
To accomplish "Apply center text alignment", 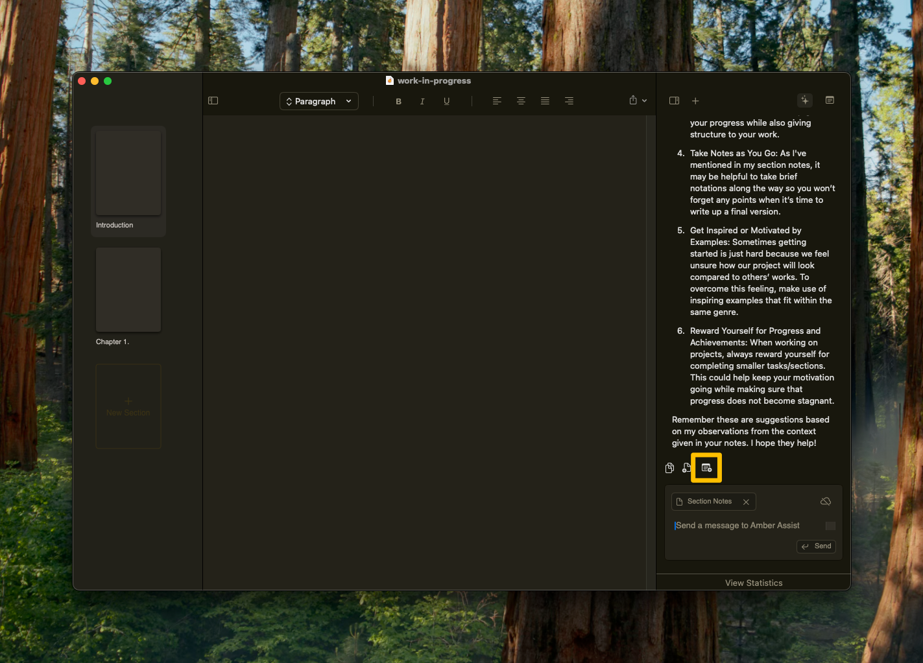I will (x=521, y=101).
